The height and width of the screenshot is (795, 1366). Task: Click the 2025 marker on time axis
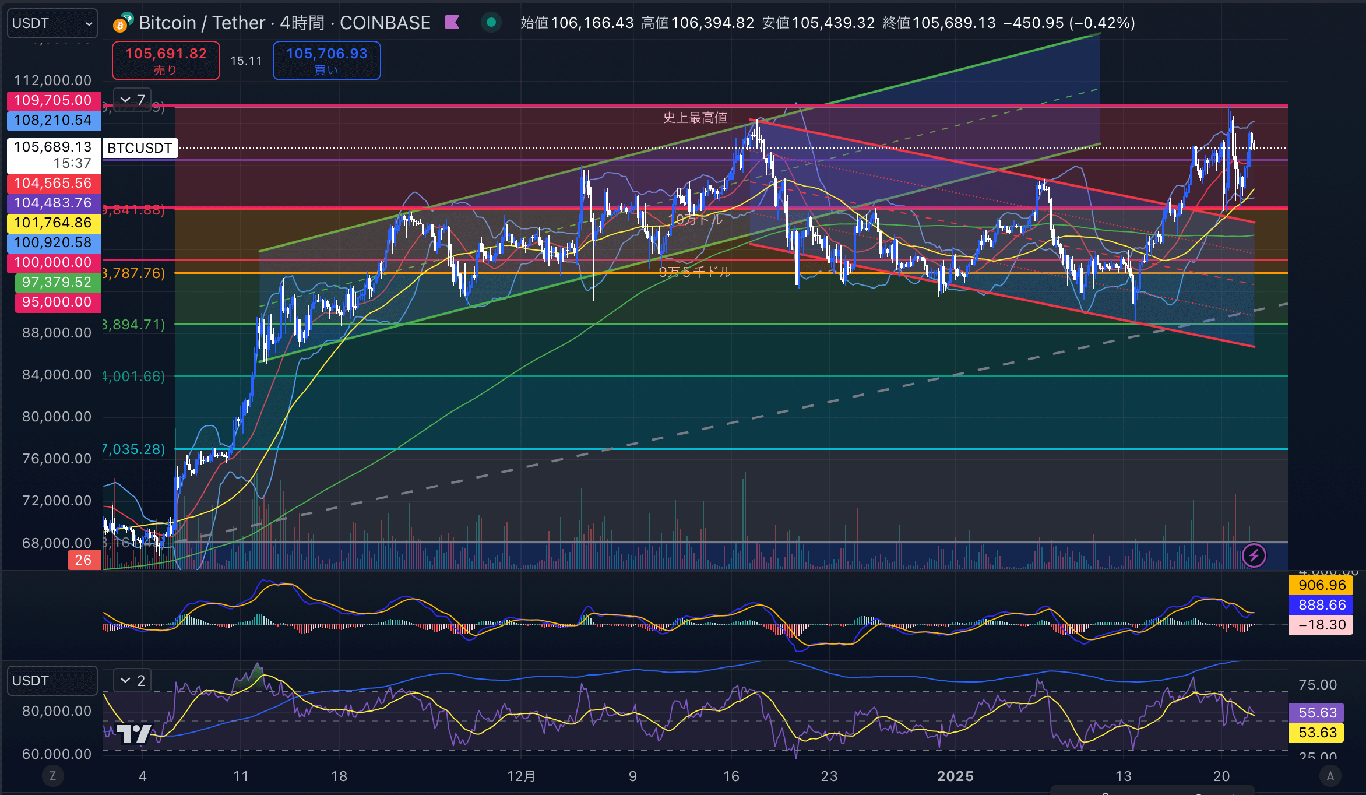pyautogui.click(x=955, y=776)
